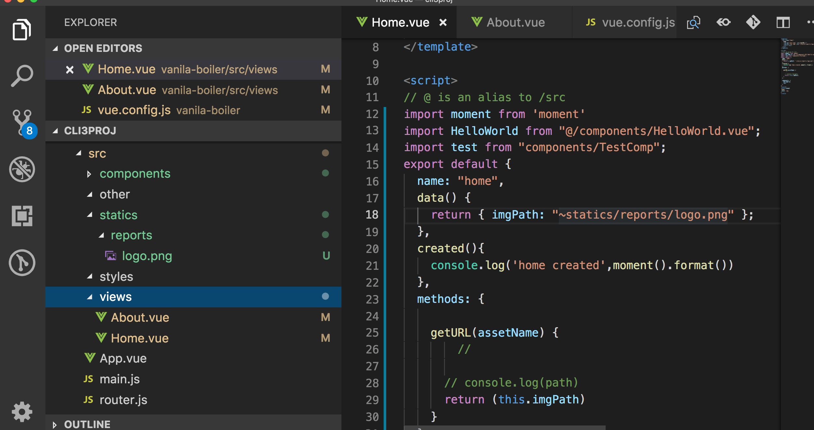Close Home.vue in the Open Editors list
Image resolution: width=814 pixels, height=430 pixels.
click(70, 70)
